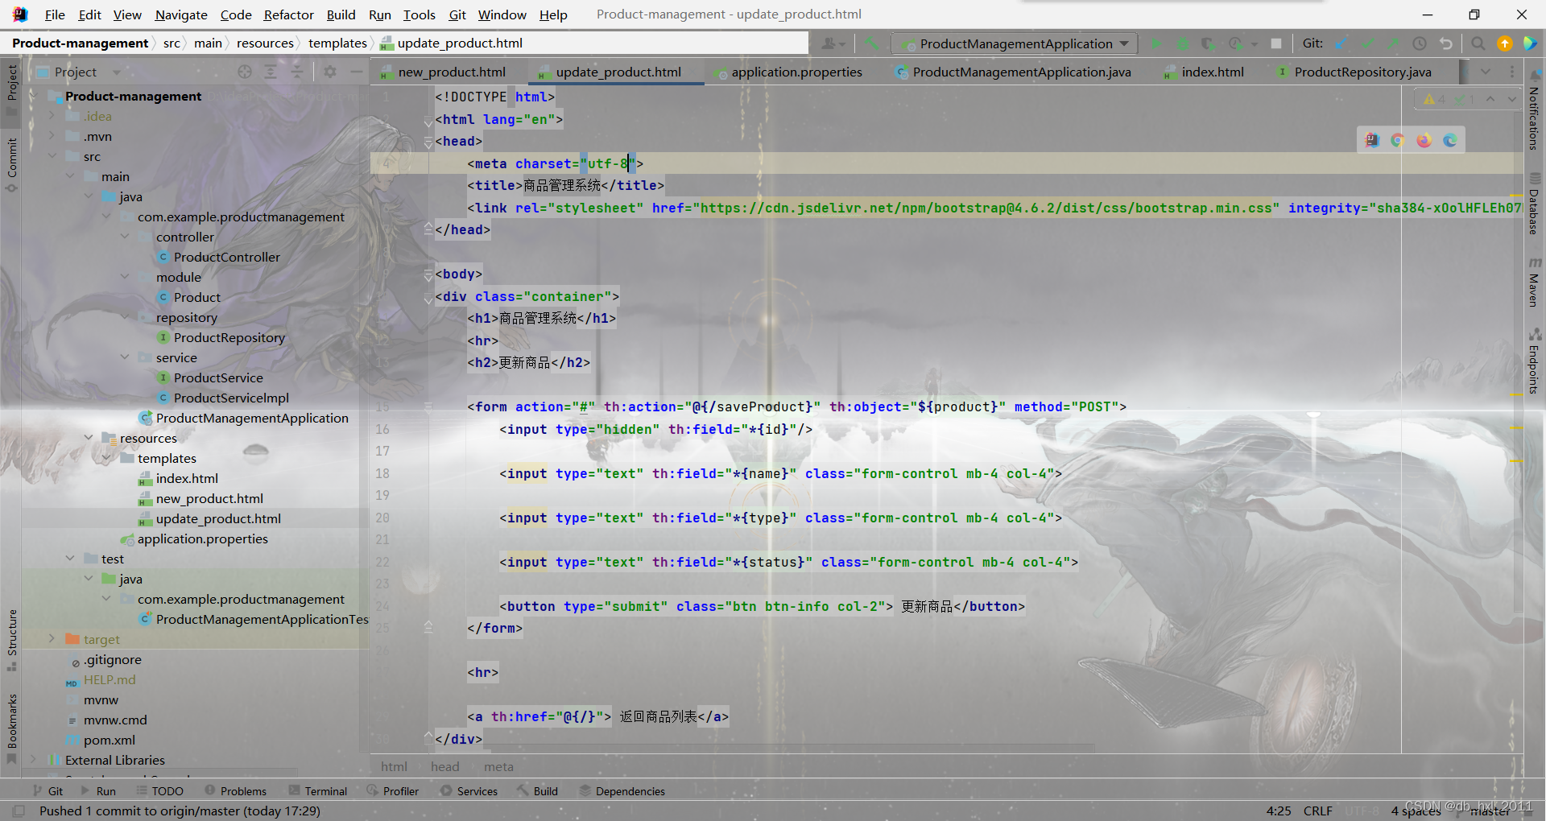Run ProductManagementApplication with the green play icon
1546x821 pixels.
[1157, 43]
